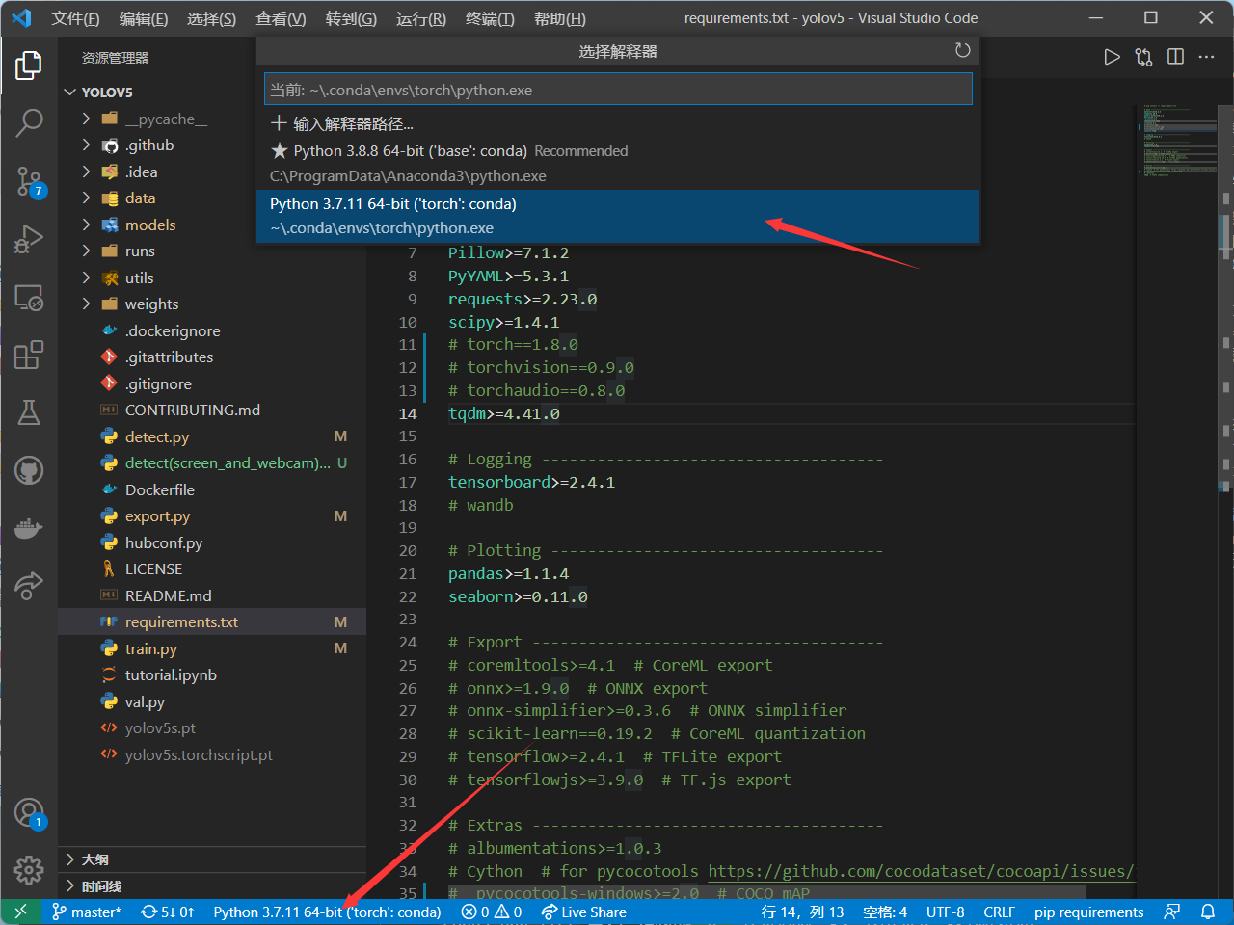Open the 帮助(H) menu
The image size is (1234, 925).
point(559,18)
